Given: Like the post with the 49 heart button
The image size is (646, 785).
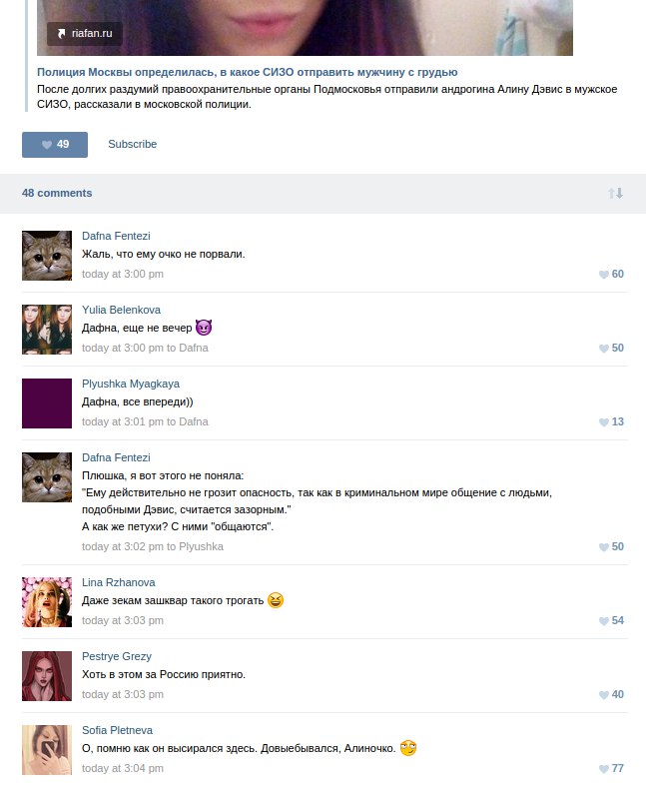Looking at the screenshot, I should 55,145.
